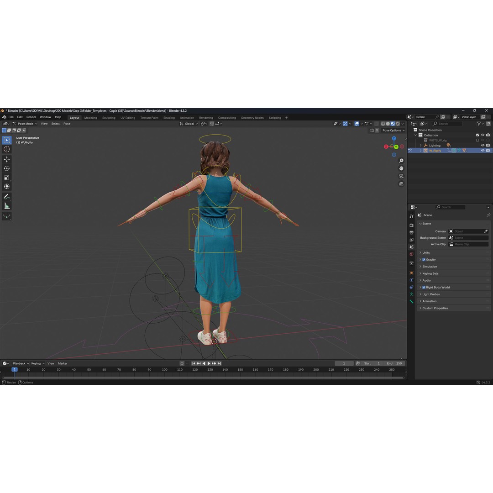This screenshot has height=493, width=493.
Task: Click the Blender logo menu
Action: tap(4, 117)
